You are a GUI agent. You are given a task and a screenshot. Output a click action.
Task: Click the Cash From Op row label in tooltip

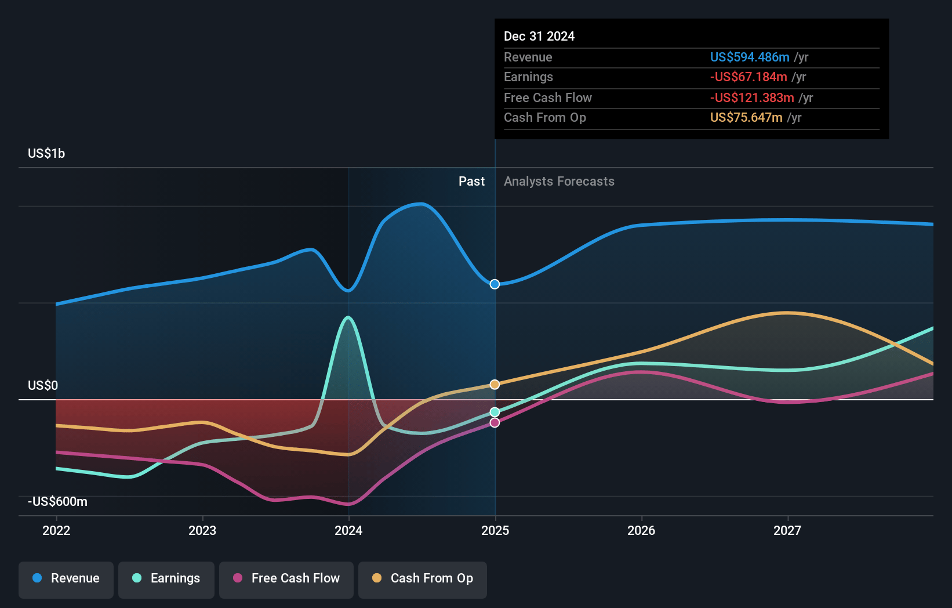point(545,117)
